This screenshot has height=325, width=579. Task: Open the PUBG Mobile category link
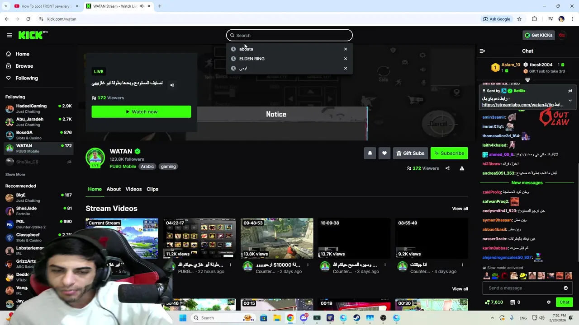tap(123, 167)
